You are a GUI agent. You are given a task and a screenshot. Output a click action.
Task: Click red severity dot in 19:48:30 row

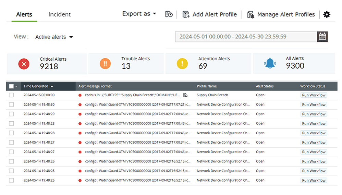(x=80, y=105)
